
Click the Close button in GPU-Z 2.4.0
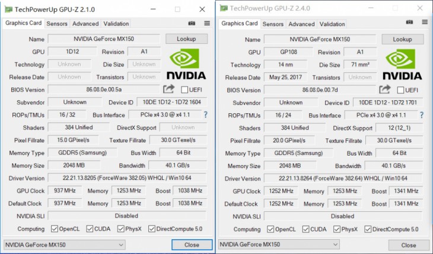(x=409, y=245)
